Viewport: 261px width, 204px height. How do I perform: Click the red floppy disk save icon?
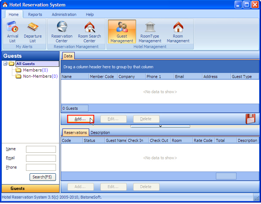[x=250, y=119]
